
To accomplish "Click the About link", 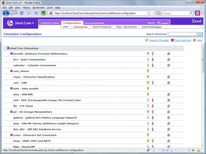I will (x=151, y=23).
